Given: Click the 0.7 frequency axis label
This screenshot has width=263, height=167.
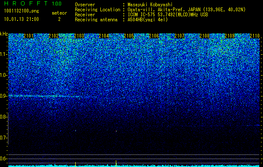Looking at the screenshot, I should coord(3,138).
